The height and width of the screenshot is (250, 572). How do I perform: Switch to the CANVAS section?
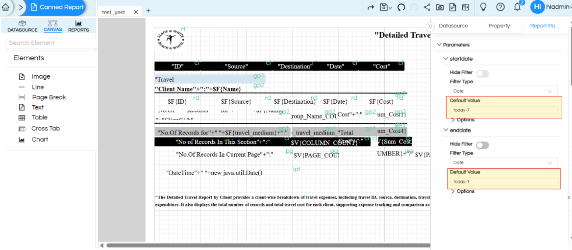53,26
